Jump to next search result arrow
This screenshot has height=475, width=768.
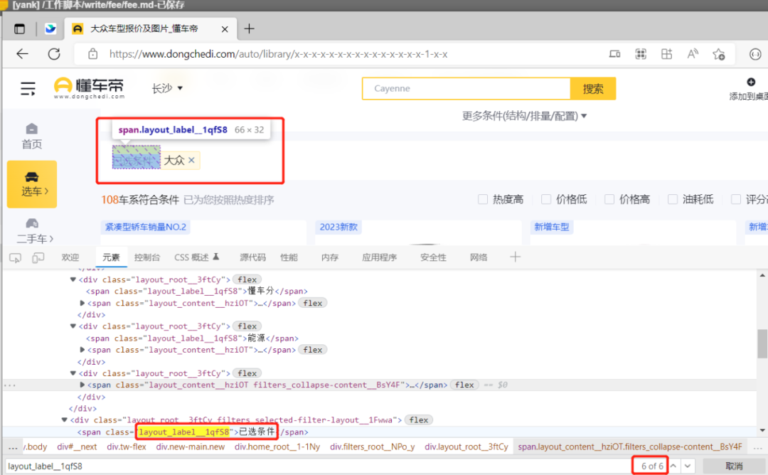(688, 466)
